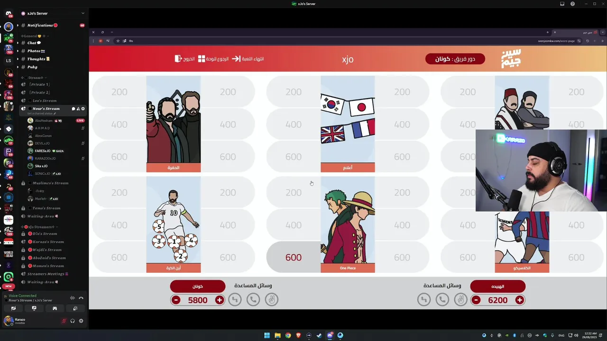607x341 pixels.
Task: Open the Notifications channel
Action: click(52, 25)
